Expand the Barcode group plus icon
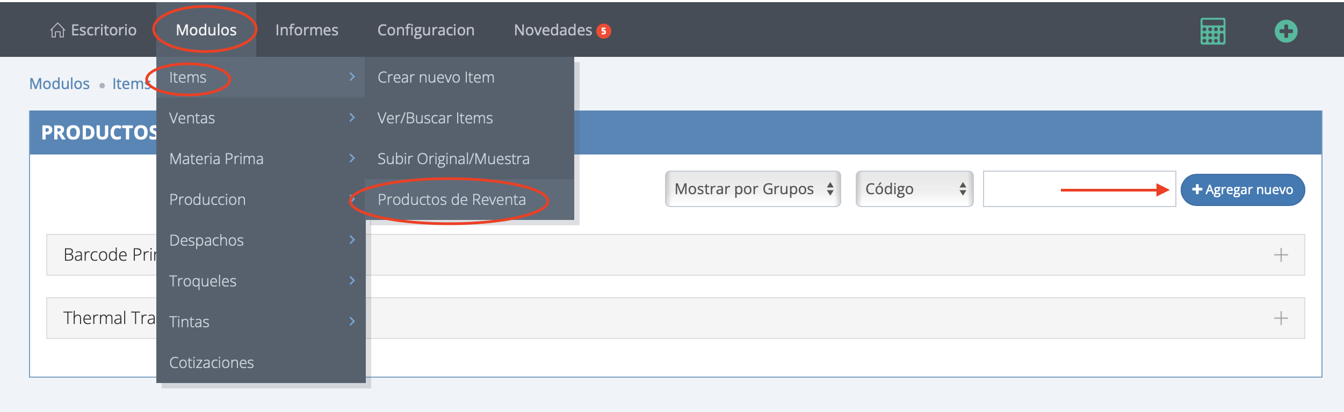Viewport: 1344px width, 412px height. [1281, 255]
